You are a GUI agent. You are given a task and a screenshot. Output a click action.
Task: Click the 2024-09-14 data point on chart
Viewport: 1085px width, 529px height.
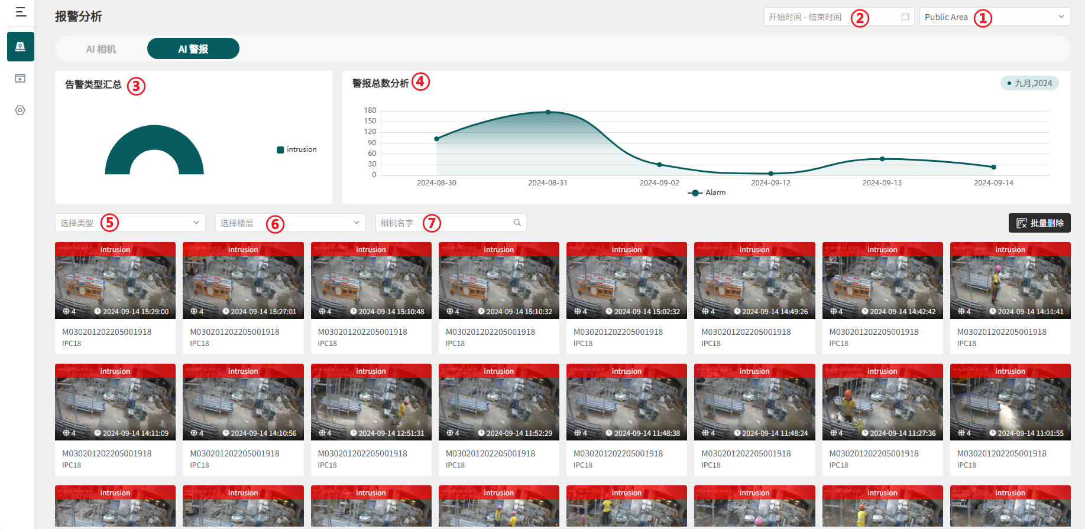[993, 167]
